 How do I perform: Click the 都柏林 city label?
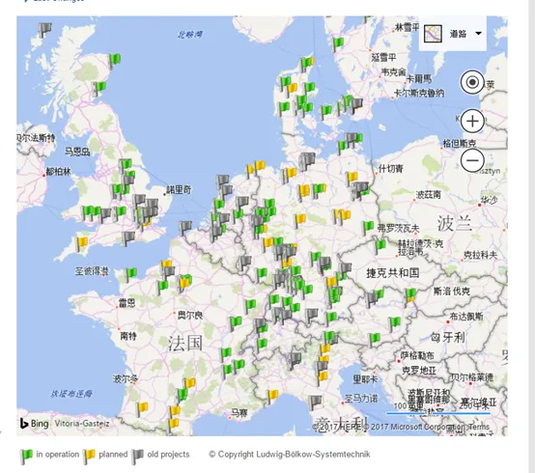[58, 171]
